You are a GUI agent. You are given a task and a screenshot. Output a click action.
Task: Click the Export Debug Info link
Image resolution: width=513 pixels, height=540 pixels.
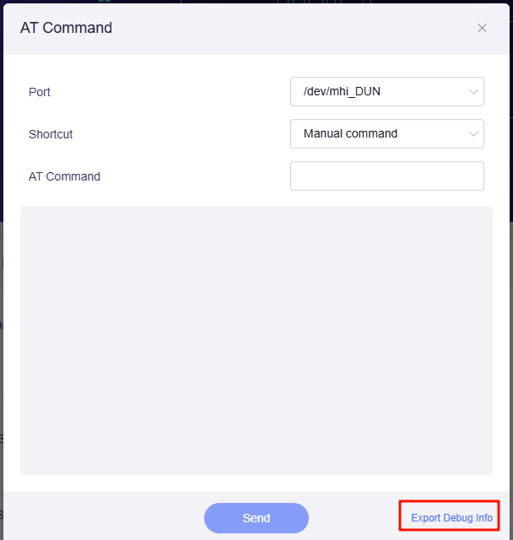pos(451,517)
